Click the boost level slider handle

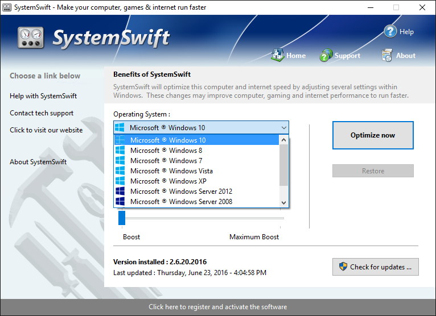[x=122, y=218]
